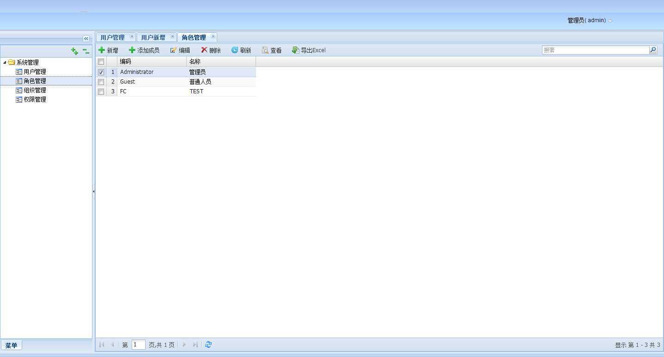The height and width of the screenshot is (357, 664).
Task: Click the 添加成员 add member button
Action: click(144, 50)
